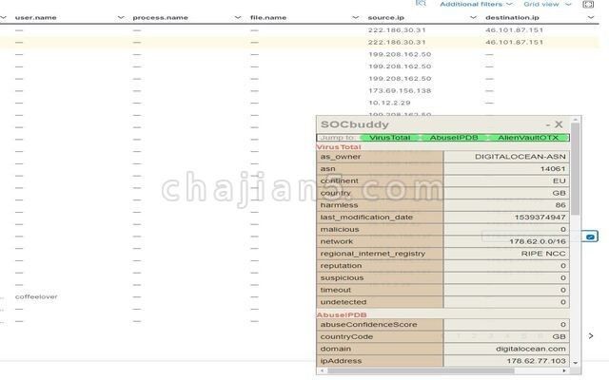Minimize the SOCbuddy panel
Screen dimensions: 609x380
548,123
